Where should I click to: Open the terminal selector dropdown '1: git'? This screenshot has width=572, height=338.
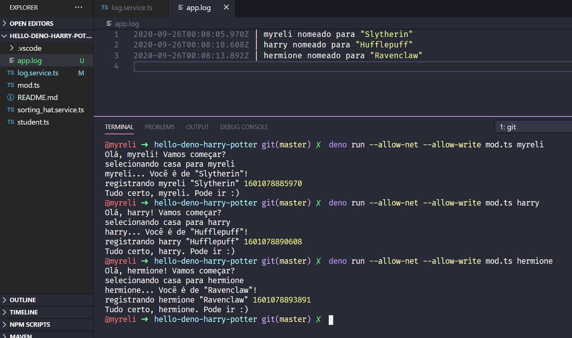(533, 127)
